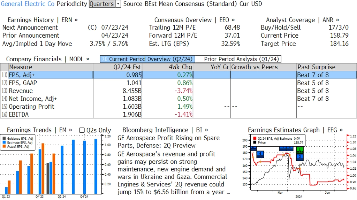Select Current Period Overview (Q2/24) tab

click(x=147, y=59)
